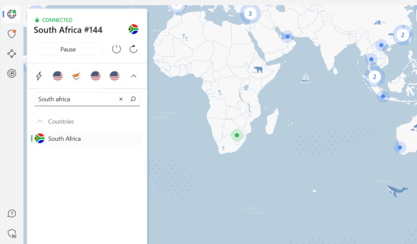Click the green South Africa map marker
417x244 pixels.
click(237, 135)
